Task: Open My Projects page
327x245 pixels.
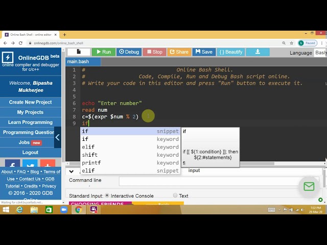Action: coord(31,112)
